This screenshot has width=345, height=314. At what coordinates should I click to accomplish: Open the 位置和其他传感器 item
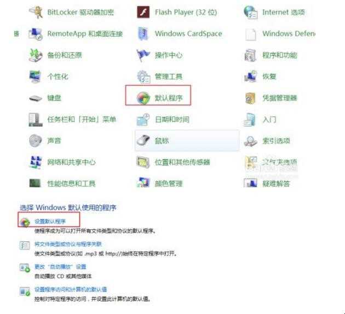pos(173,162)
